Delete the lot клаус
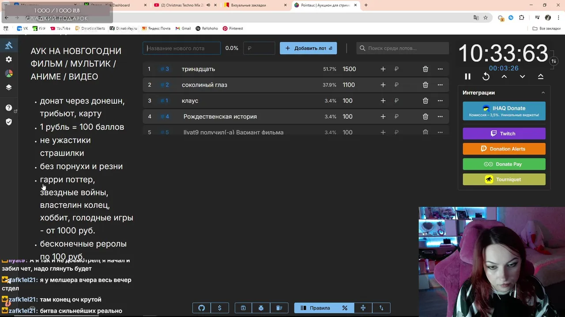565x317 pixels. pyautogui.click(x=426, y=101)
